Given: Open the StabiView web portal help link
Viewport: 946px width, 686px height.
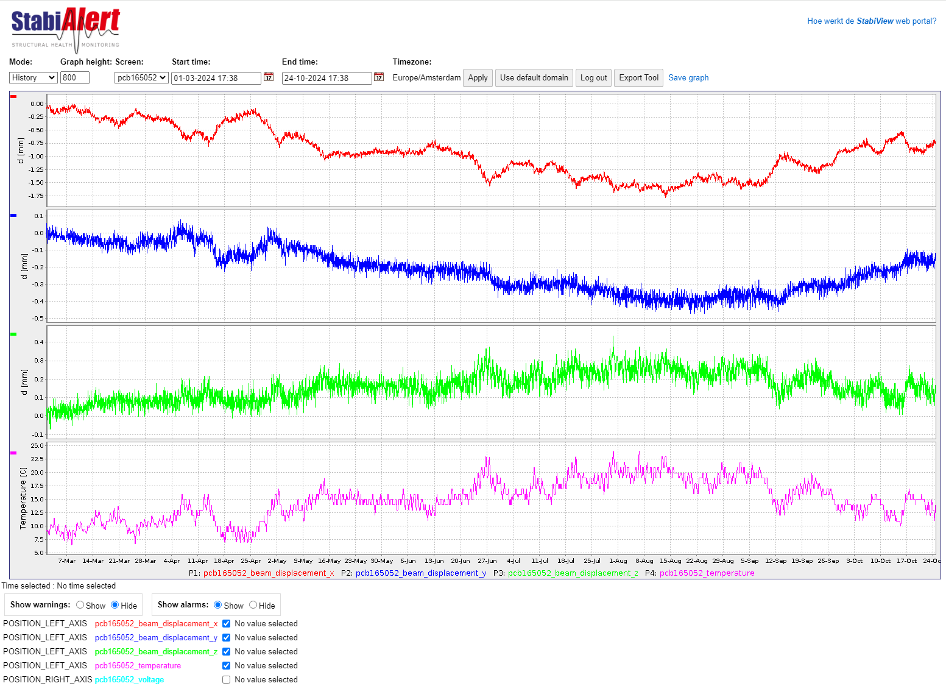Looking at the screenshot, I should point(872,21).
